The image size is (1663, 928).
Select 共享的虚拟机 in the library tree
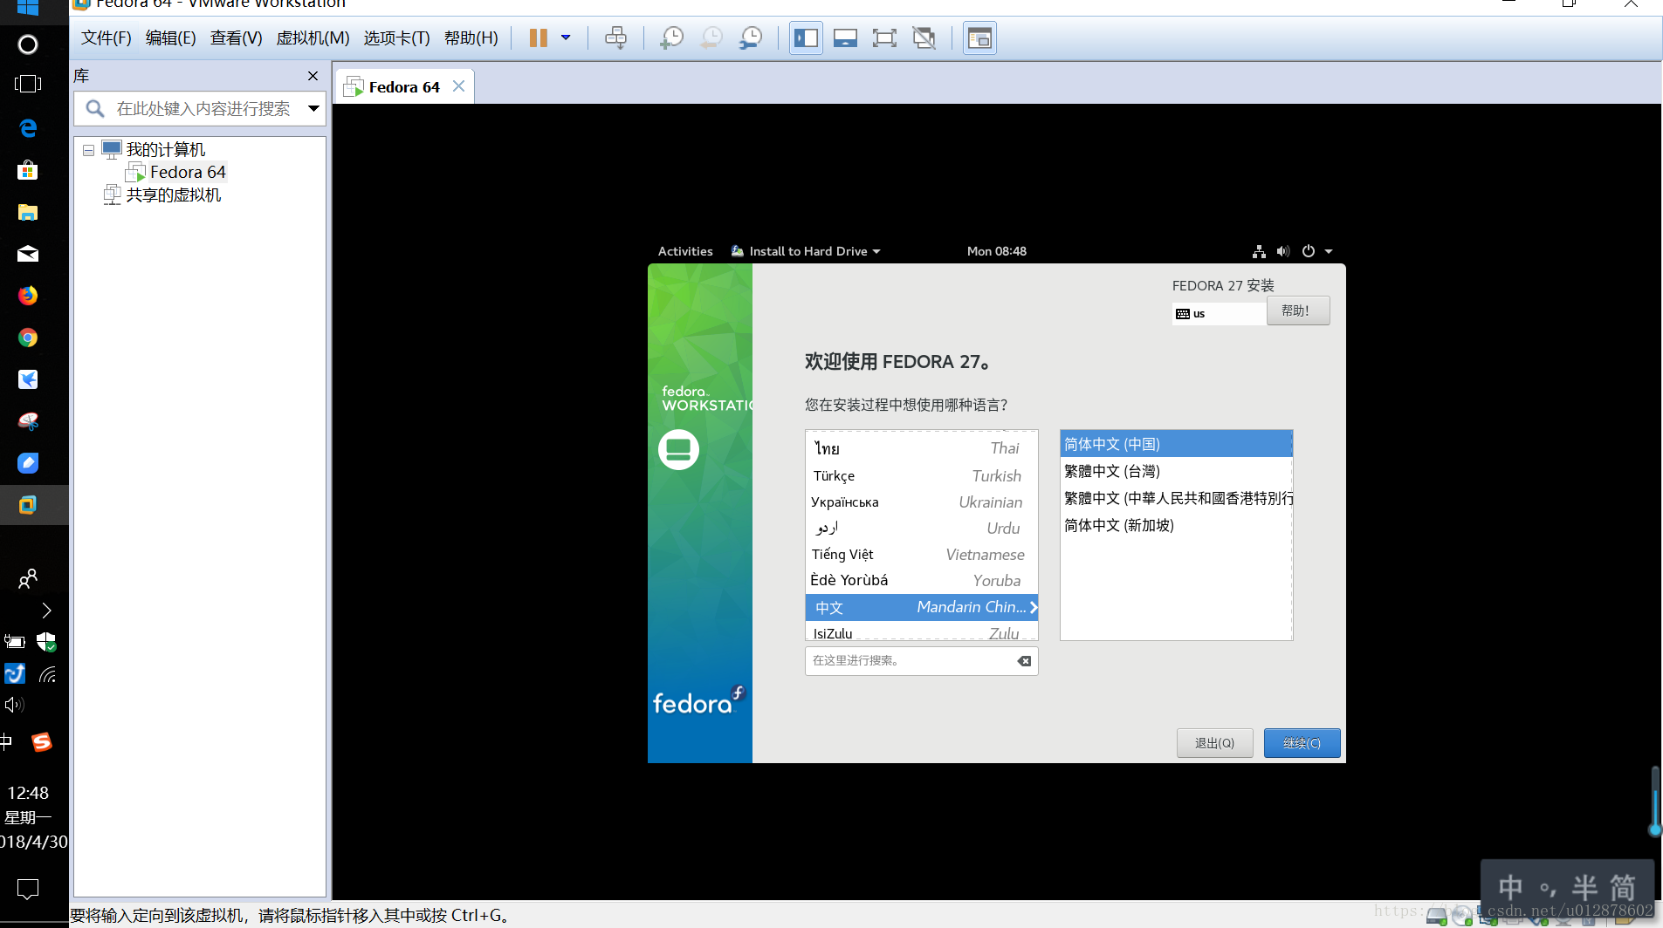pos(174,195)
